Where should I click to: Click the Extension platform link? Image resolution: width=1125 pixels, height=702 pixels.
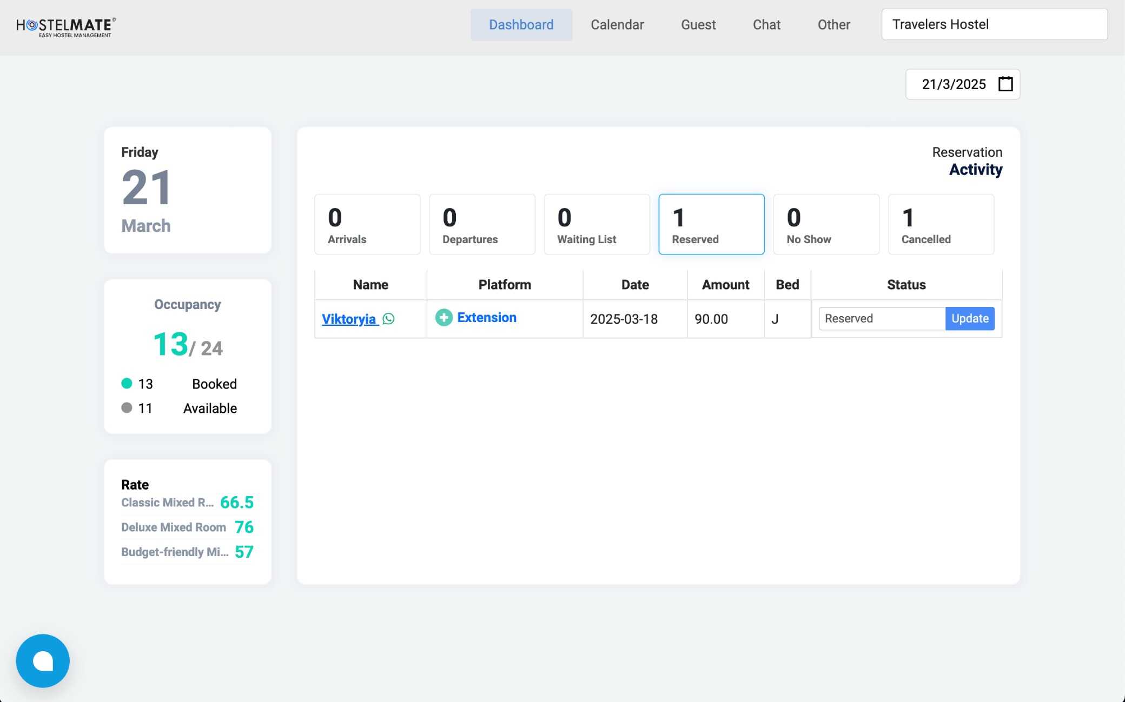487,318
